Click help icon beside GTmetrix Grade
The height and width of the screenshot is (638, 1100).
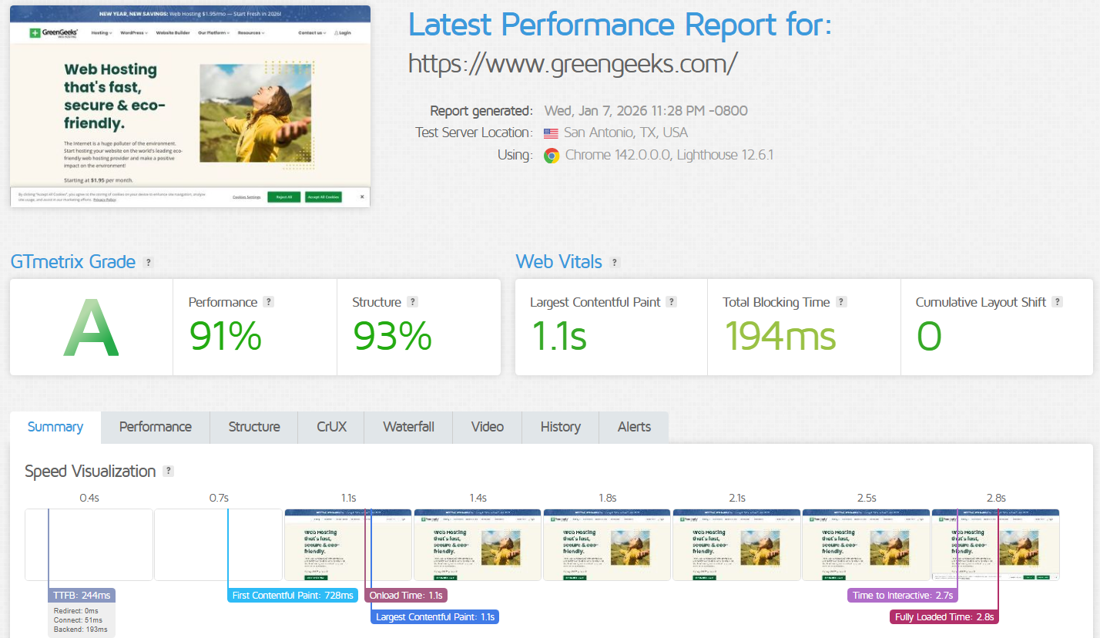pos(149,263)
